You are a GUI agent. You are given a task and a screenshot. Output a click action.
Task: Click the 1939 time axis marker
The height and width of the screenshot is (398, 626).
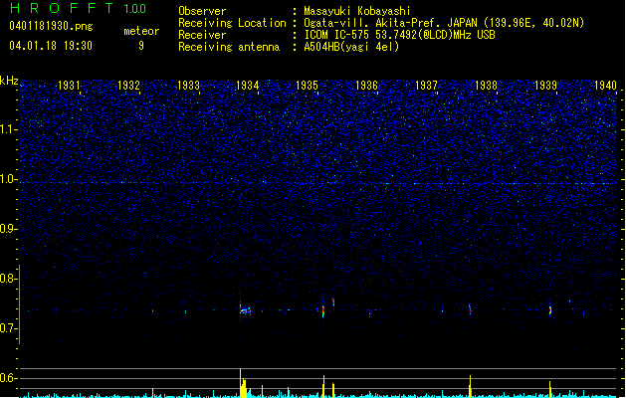[x=545, y=85]
